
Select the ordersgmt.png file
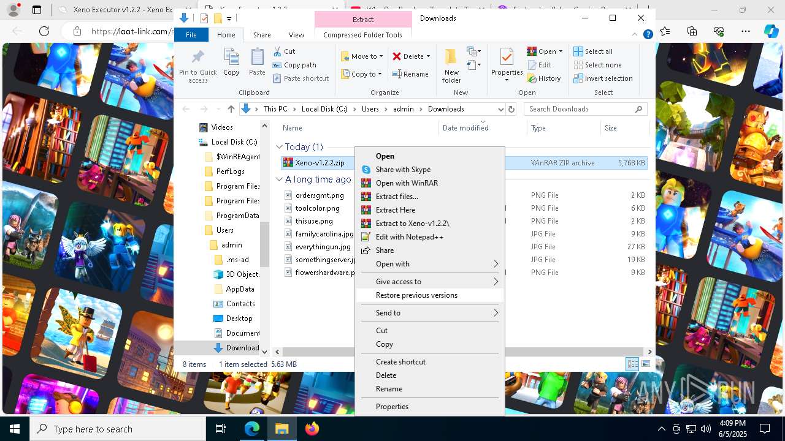pyautogui.click(x=320, y=195)
